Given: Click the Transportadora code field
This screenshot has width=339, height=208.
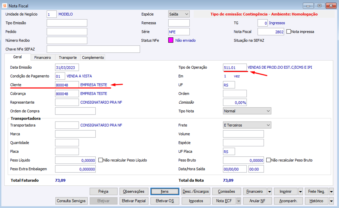Looking at the screenshot, I should pyautogui.click(x=67, y=125).
